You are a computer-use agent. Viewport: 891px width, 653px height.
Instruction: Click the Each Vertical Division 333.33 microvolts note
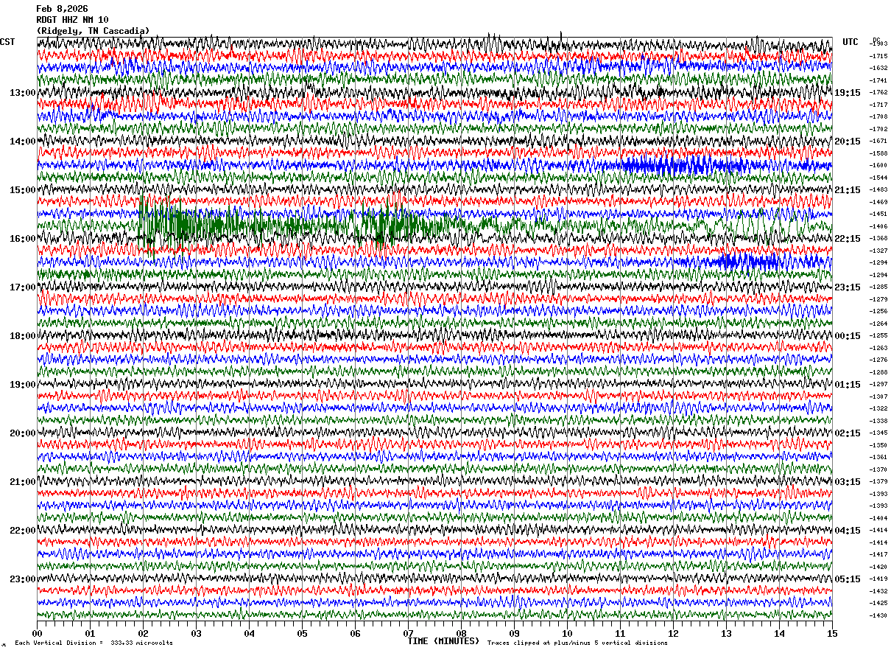pyautogui.click(x=94, y=643)
